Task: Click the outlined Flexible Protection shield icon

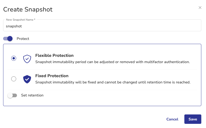Action: coord(27,59)
